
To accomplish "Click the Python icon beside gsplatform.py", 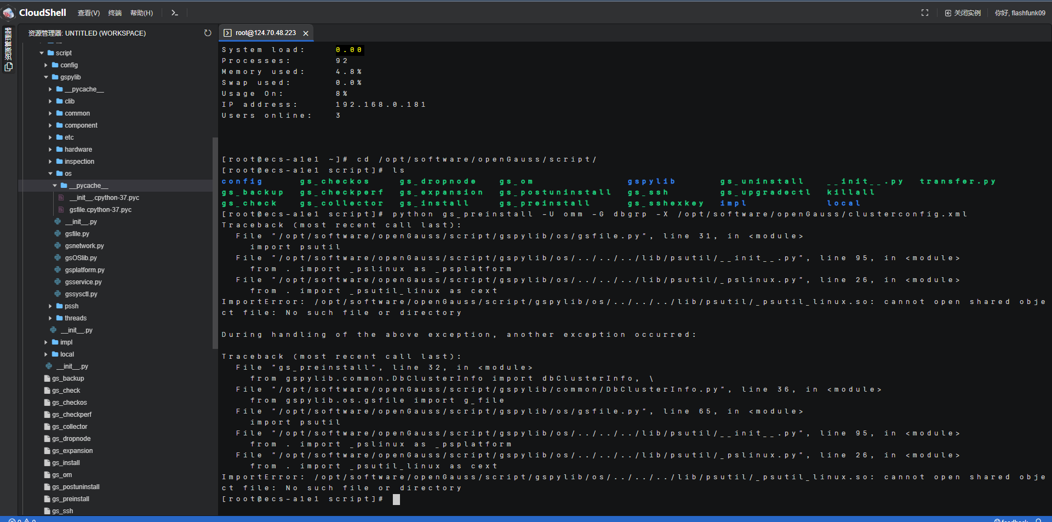I will [58, 270].
